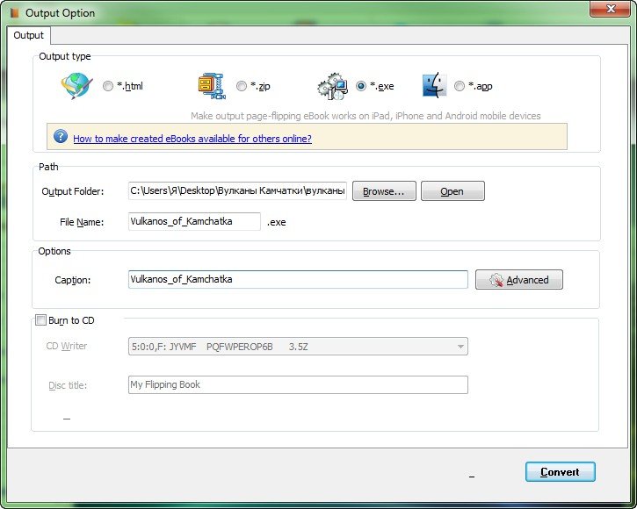Start conversion with the Convert button
The width and height of the screenshot is (637, 509).
pyautogui.click(x=560, y=471)
